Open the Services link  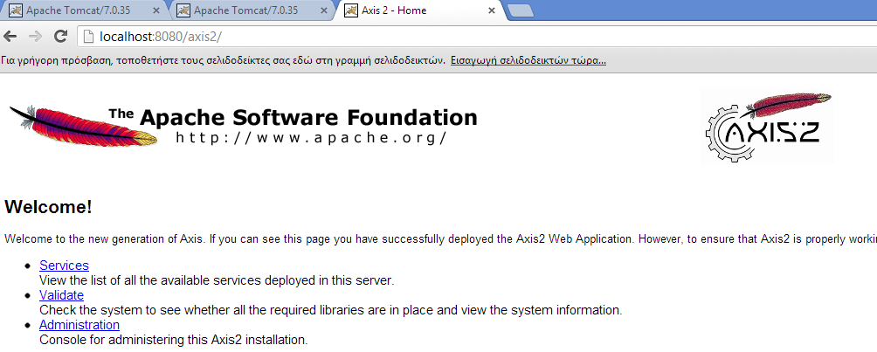pyautogui.click(x=64, y=266)
